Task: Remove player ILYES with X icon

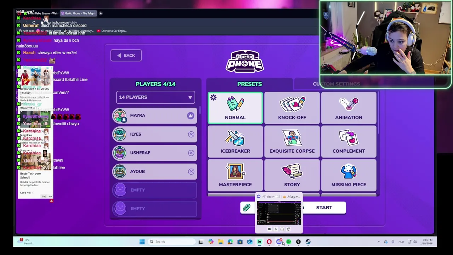Action: tap(191, 134)
